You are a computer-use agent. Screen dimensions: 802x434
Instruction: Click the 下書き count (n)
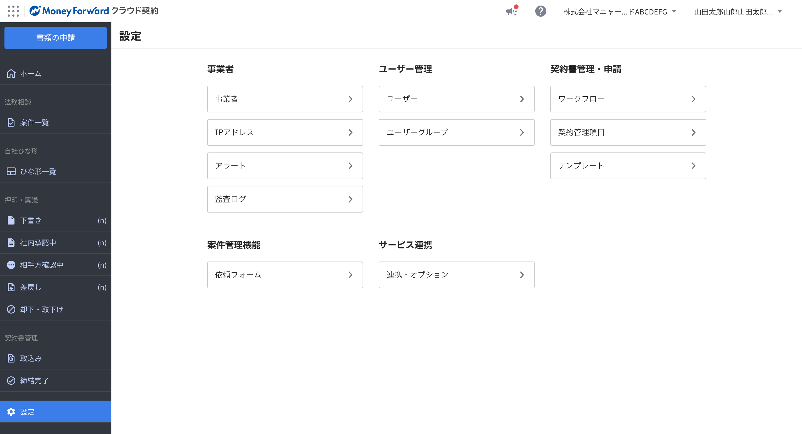click(102, 221)
